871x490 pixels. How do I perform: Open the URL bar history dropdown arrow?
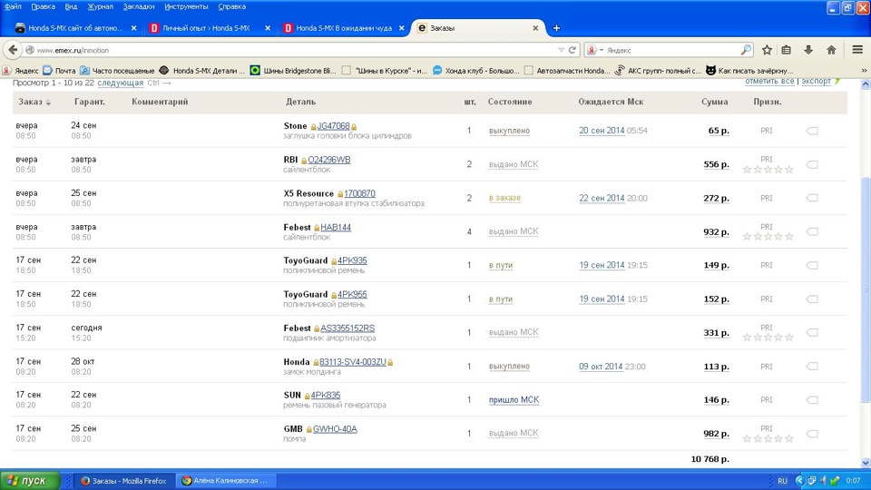(561, 50)
